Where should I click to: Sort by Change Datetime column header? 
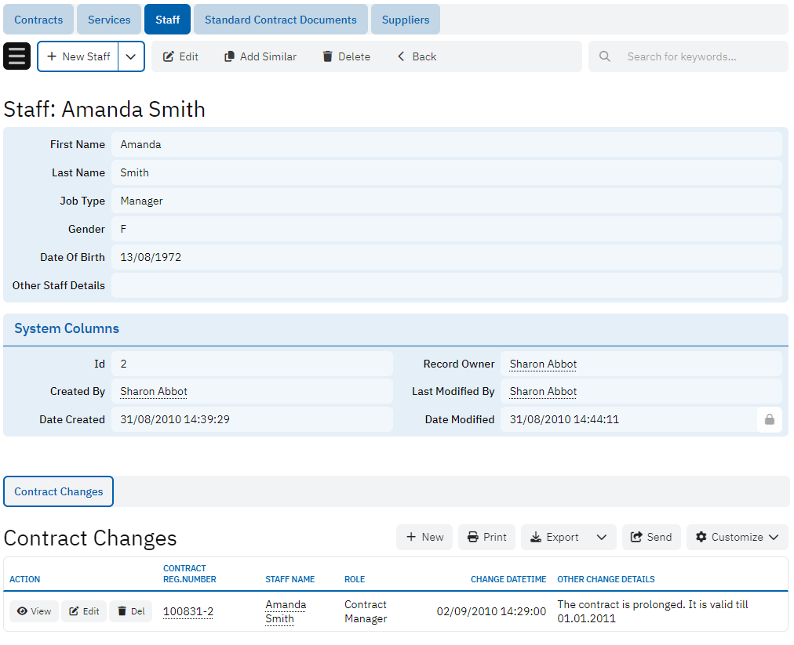pos(508,579)
